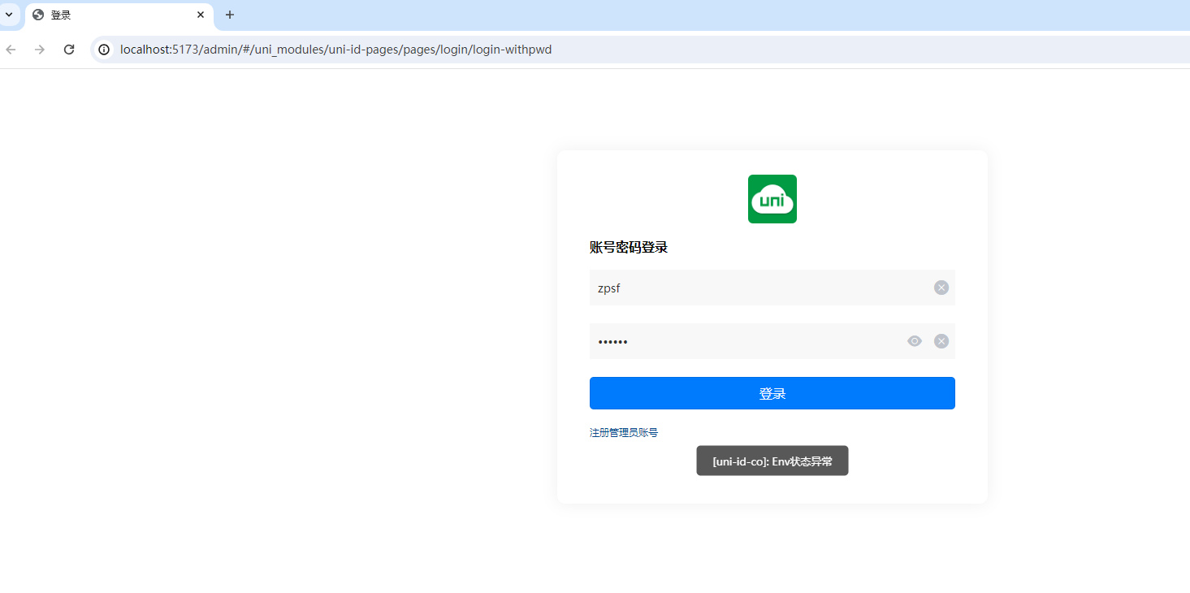Show password with the eye icon

(915, 341)
